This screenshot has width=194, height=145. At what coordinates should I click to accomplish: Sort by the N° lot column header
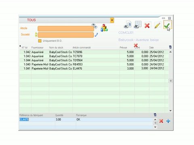25,48
